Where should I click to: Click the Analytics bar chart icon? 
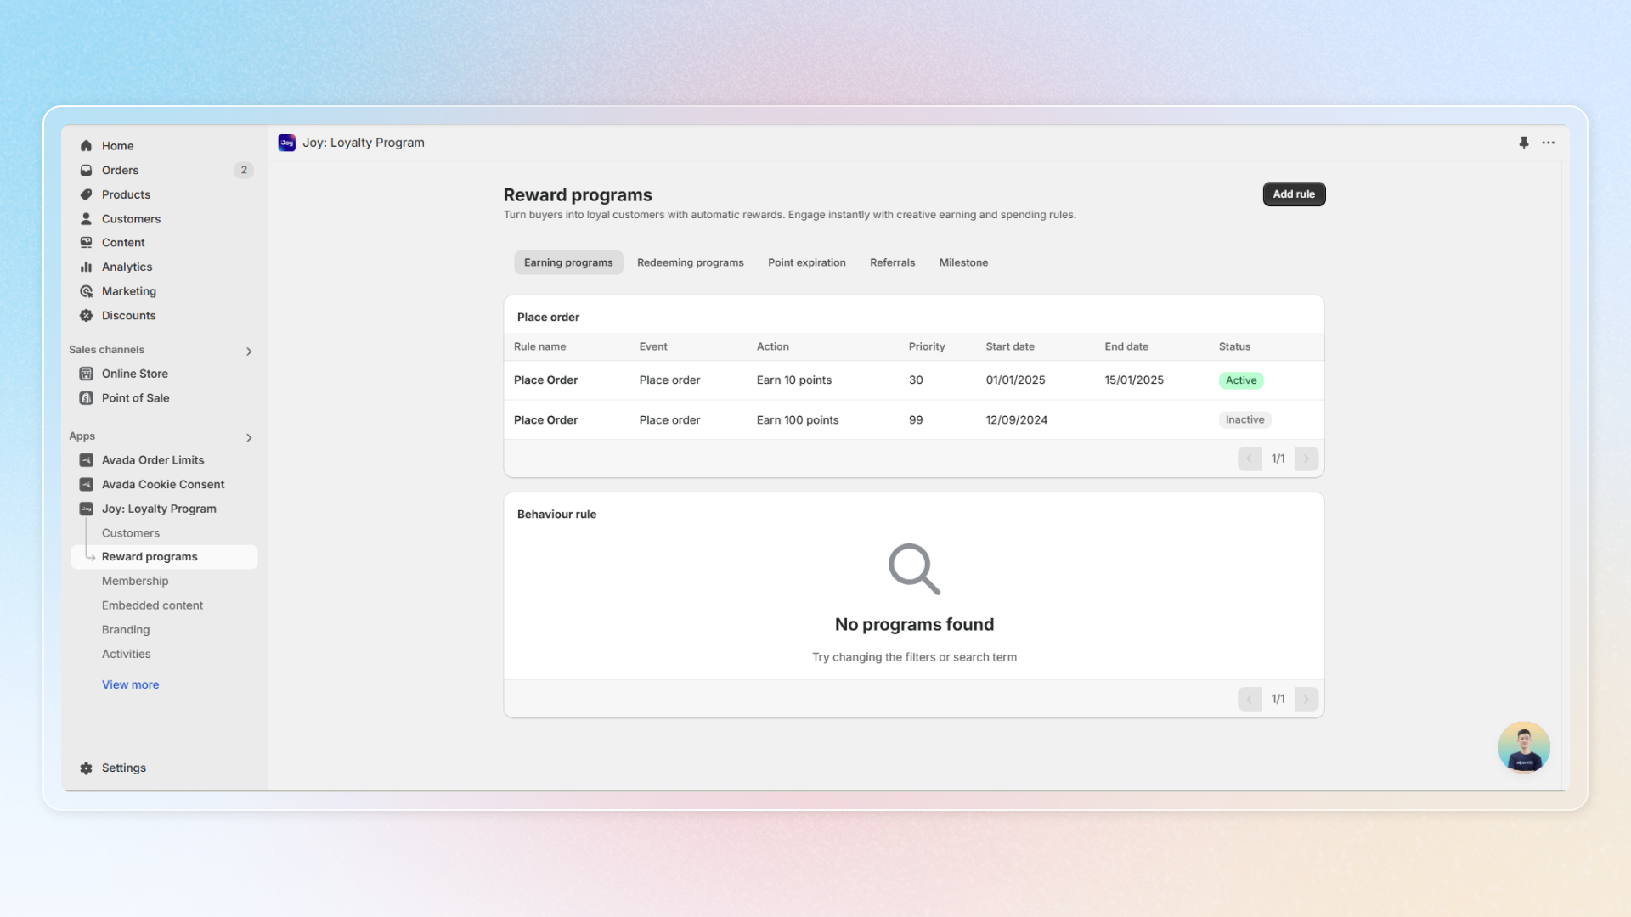tap(86, 267)
